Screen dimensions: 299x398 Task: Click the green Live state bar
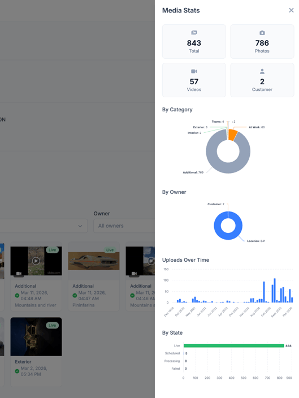pyautogui.click(x=233, y=346)
